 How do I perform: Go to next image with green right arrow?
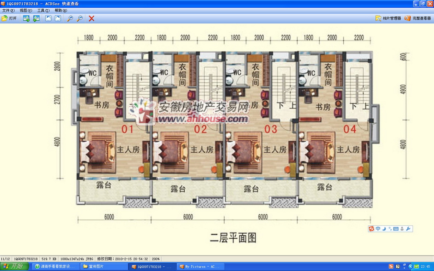[36, 19]
